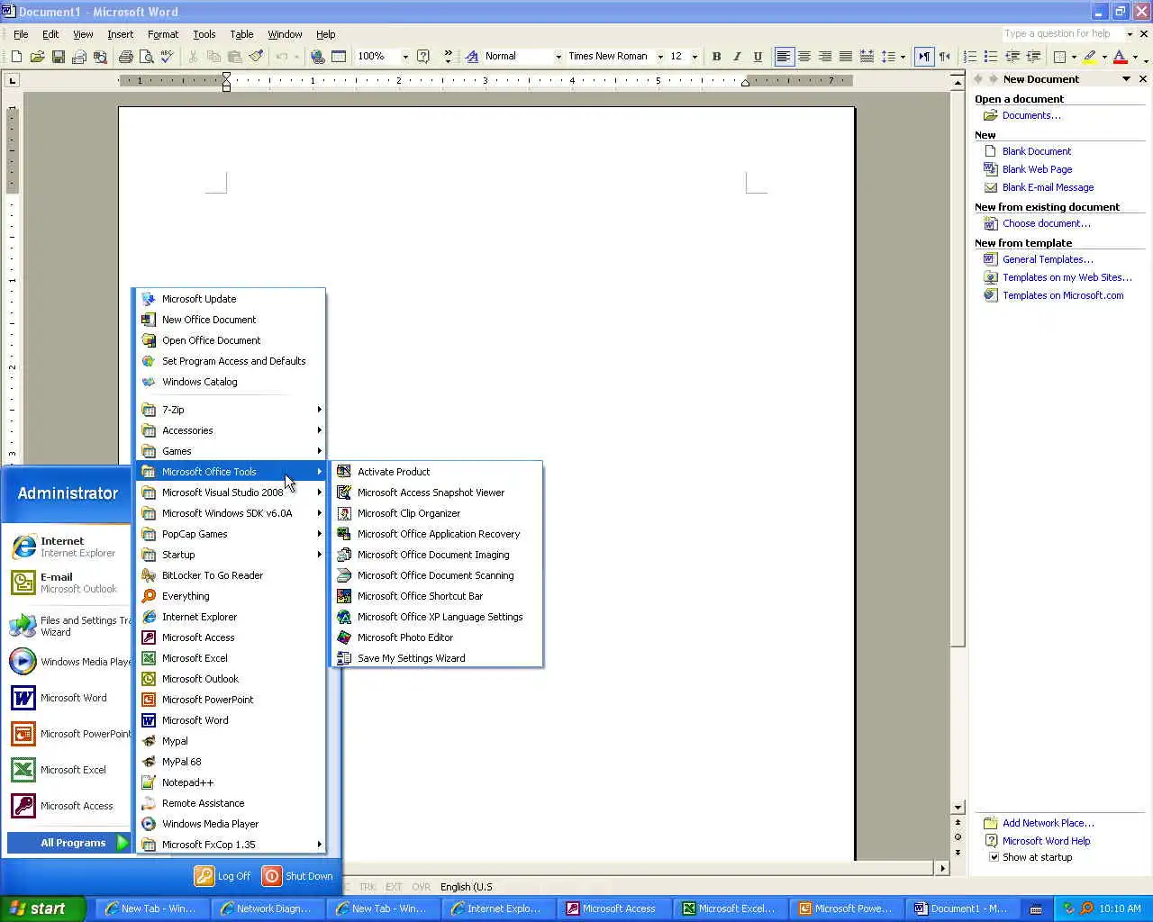Open the Zoom 100% dropdown
The width and height of the screenshot is (1153, 922).
coord(405,57)
